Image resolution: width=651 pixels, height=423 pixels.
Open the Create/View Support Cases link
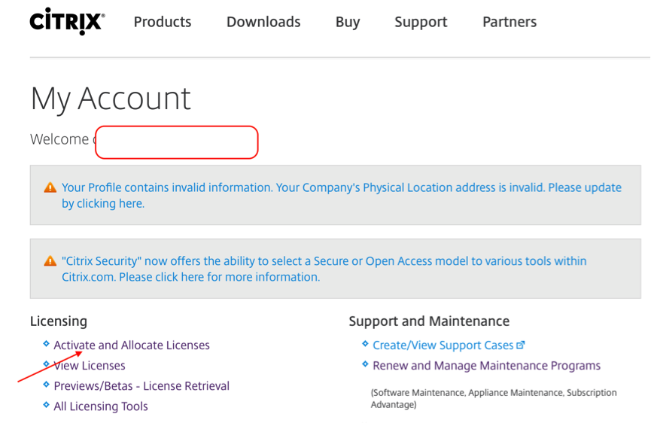[x=443, y=345]
